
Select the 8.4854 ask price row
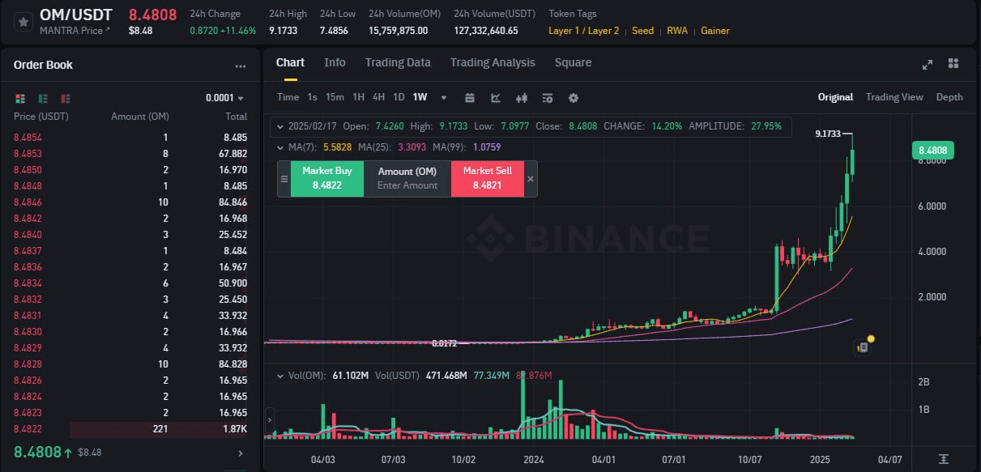click(x=130, y=138)
